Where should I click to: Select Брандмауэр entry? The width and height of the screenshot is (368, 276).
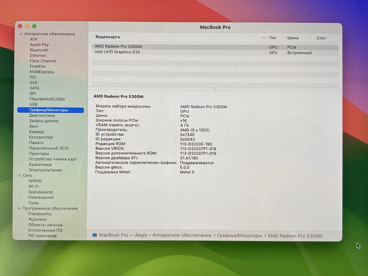click(41, 192)
